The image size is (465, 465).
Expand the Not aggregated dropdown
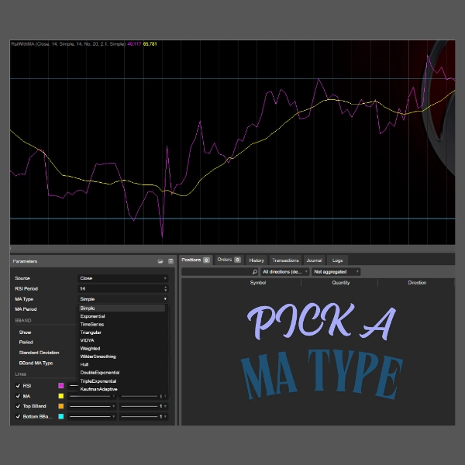[x=336, y=272]
